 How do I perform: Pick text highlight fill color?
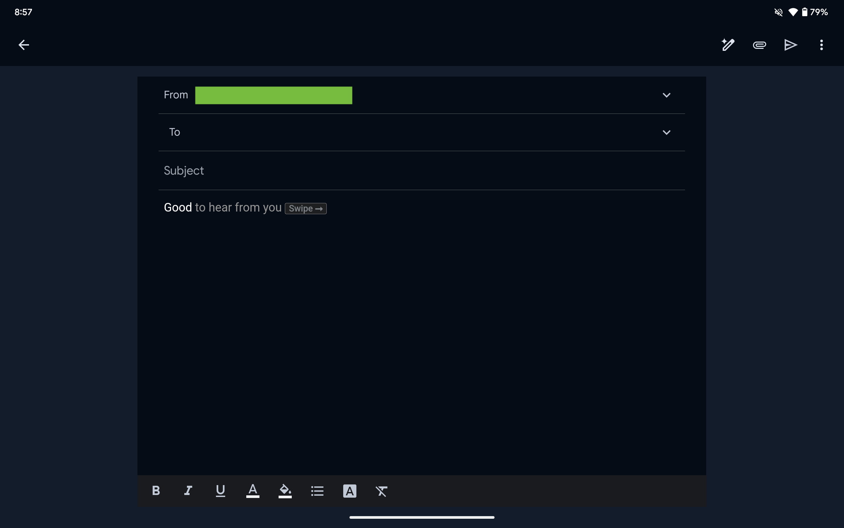point(285,491)
